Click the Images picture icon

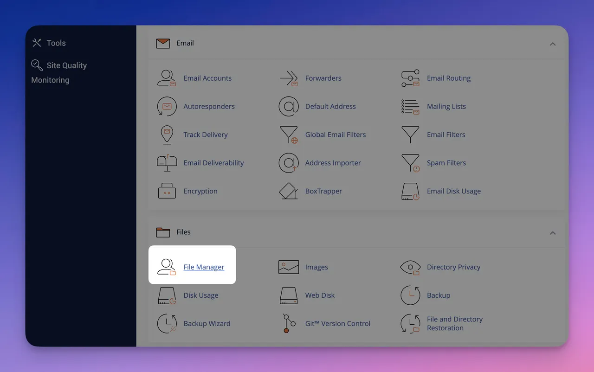tap(289, 267)
